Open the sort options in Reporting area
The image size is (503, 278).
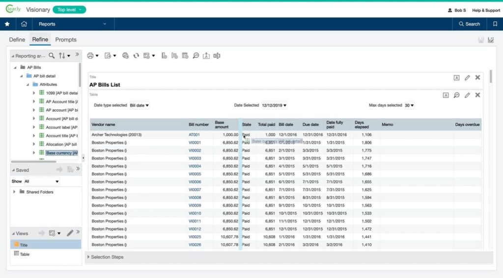pos(64,56)
